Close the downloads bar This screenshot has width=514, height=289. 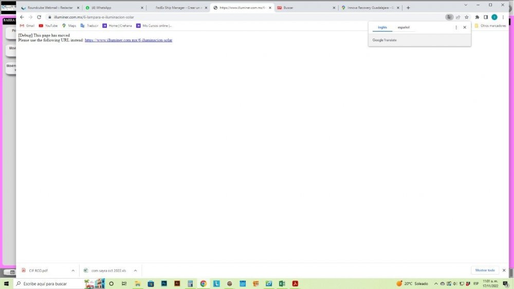click(x=504, y=271)
